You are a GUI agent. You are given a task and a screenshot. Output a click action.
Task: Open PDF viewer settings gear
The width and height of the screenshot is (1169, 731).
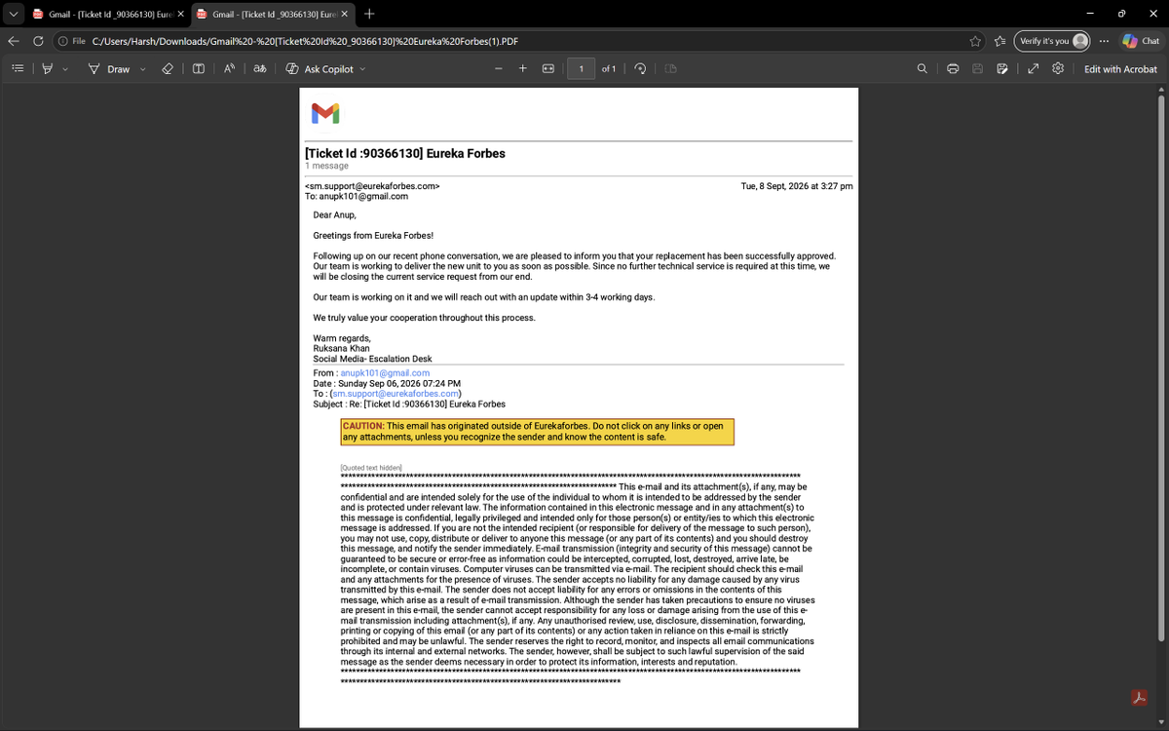(x=1058, y=69)
